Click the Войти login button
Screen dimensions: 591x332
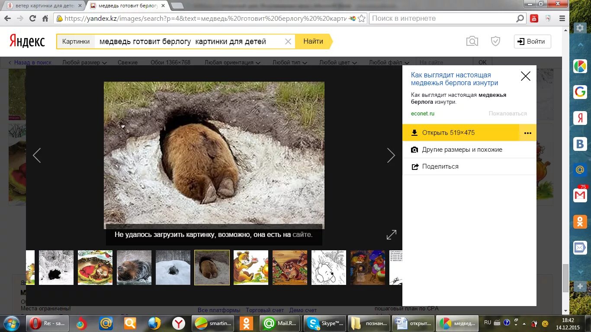532,41
